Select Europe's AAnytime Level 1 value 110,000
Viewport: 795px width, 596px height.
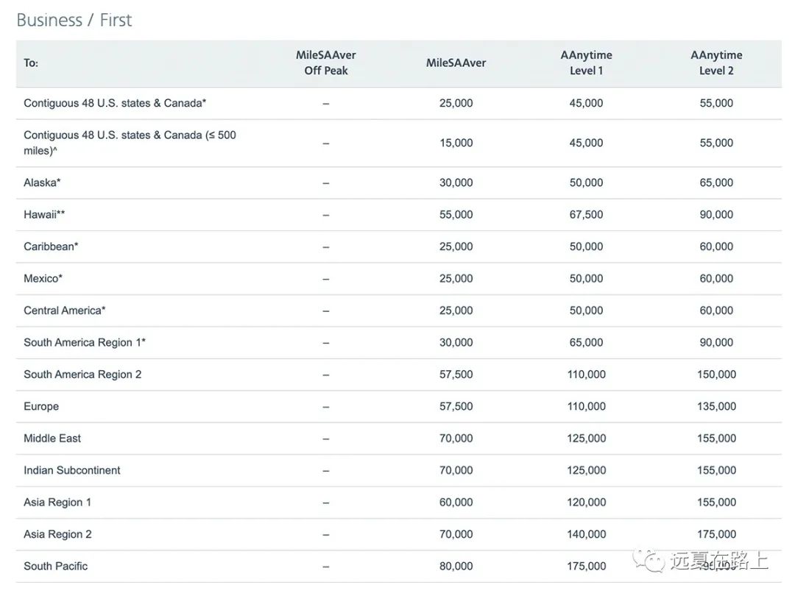pyautogui.click(x=586, y=406)
